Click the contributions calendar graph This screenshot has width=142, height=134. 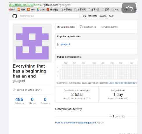click(x=97, y=71)
